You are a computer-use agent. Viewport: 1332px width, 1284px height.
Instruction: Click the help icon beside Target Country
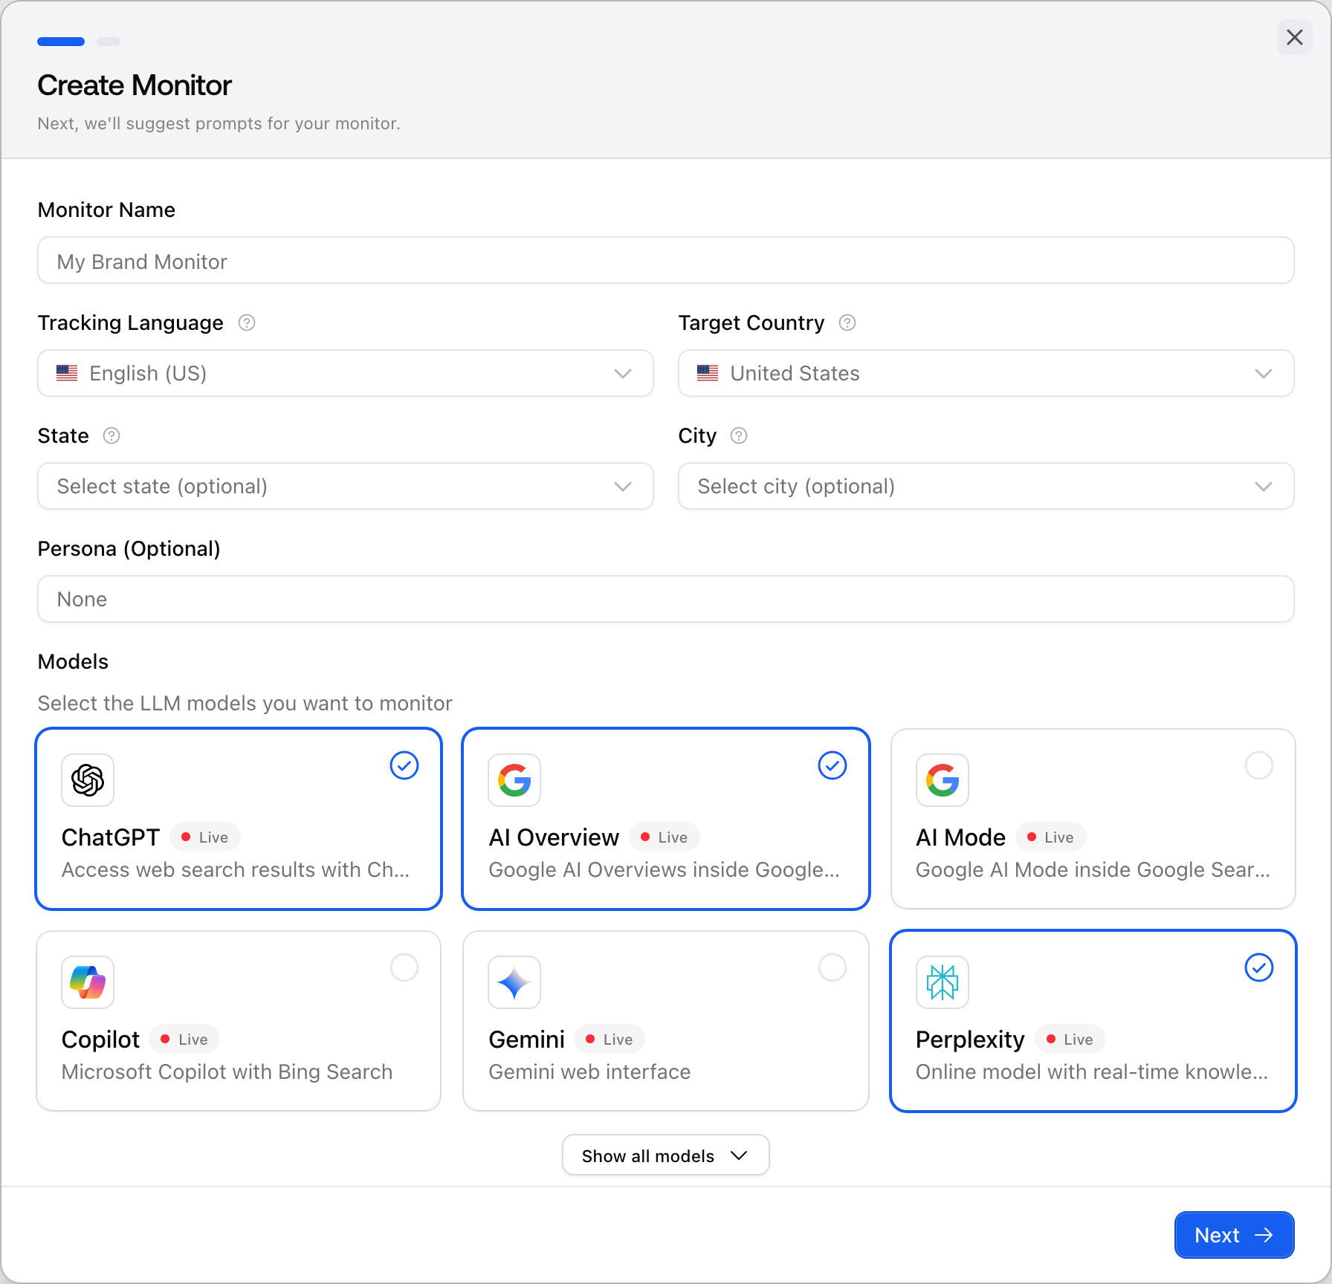tap(847, 322)
